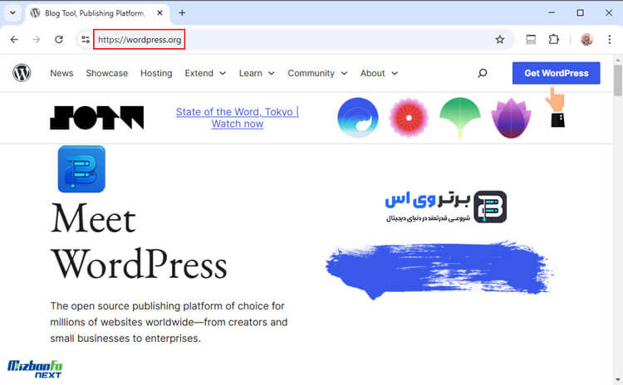Open the Extensions puzzle icon

[553, 39]
